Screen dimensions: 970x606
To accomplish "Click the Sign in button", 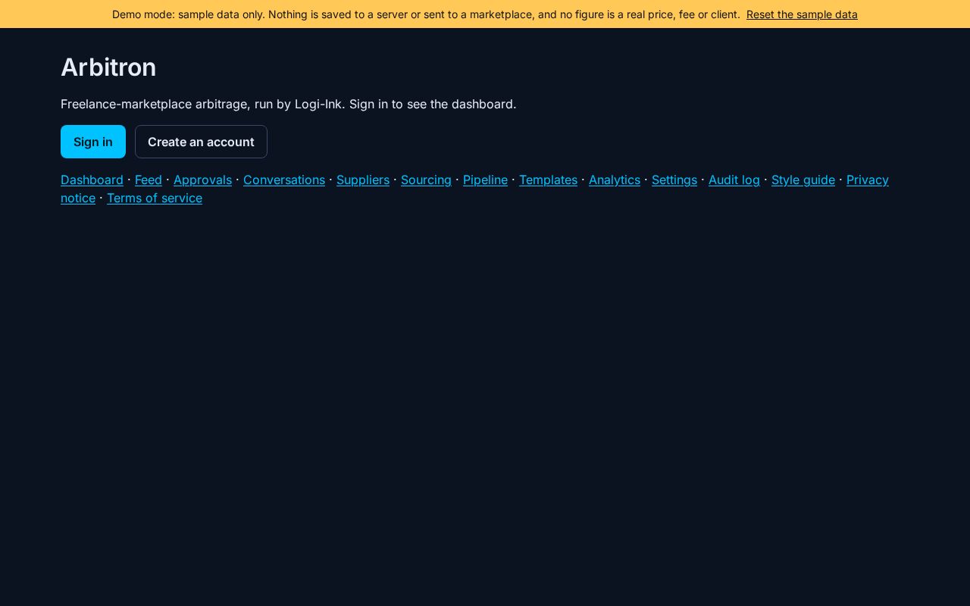I will (93, 142).
